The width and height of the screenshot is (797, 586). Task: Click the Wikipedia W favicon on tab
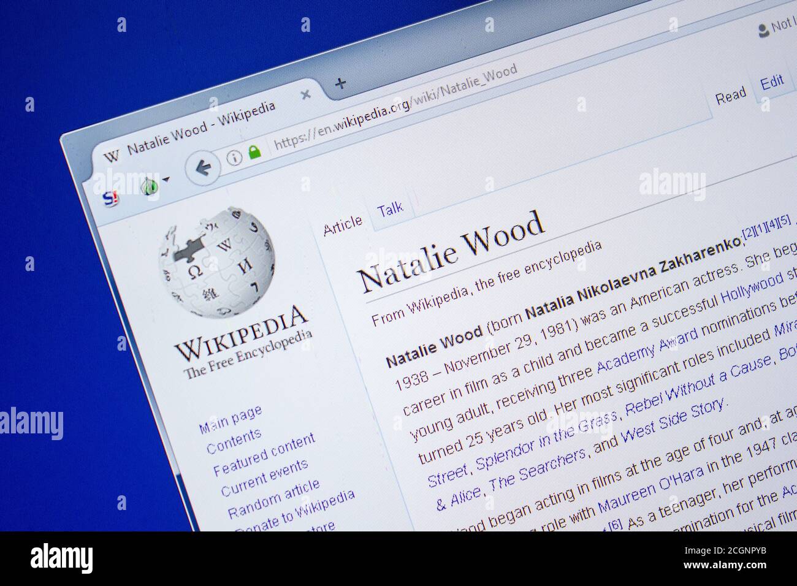(x=111, y=156)
